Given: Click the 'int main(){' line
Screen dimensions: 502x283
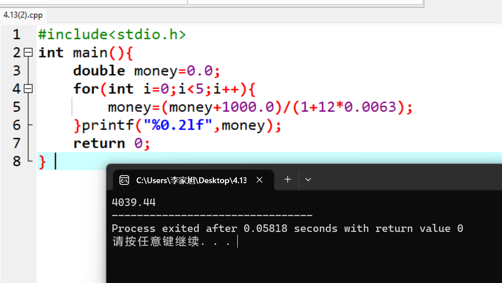Looking at the screenshot, I should 86,53.
